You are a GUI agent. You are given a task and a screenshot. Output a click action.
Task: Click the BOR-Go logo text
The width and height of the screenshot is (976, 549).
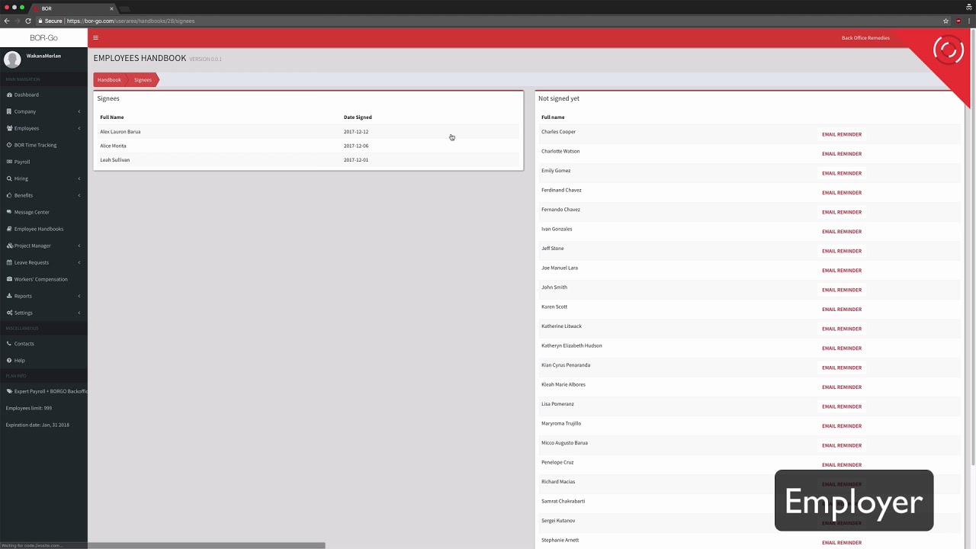click(x=43, y=37)
